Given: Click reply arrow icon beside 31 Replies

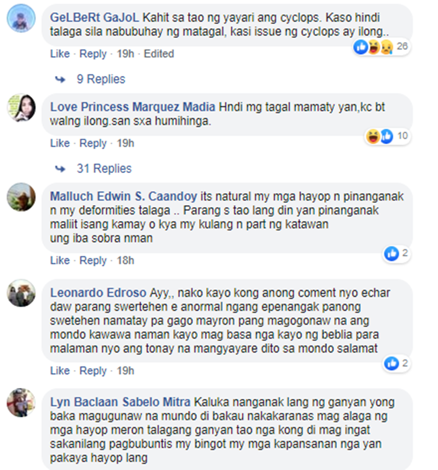Looking at the screenshot, I should (x=60, y=169).
